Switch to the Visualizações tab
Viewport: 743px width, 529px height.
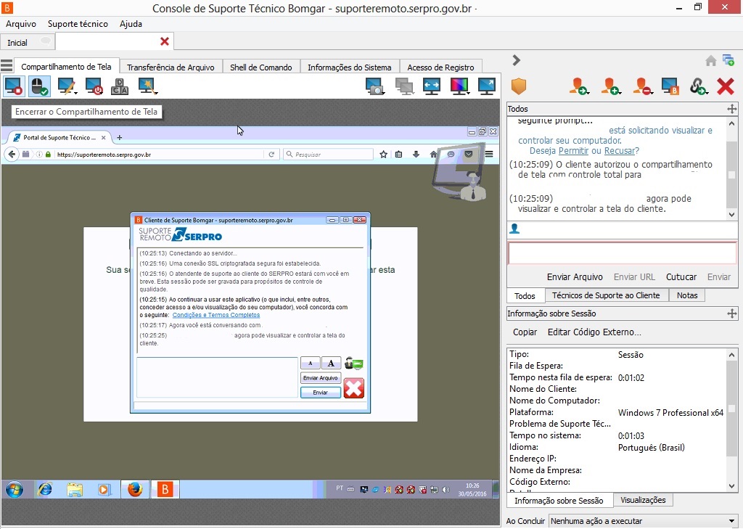[643, 500]
